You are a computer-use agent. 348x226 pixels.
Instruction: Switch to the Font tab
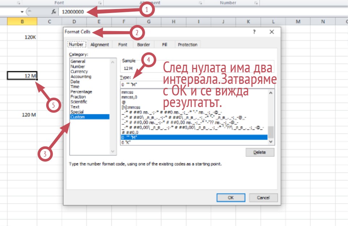click(123, 44)
